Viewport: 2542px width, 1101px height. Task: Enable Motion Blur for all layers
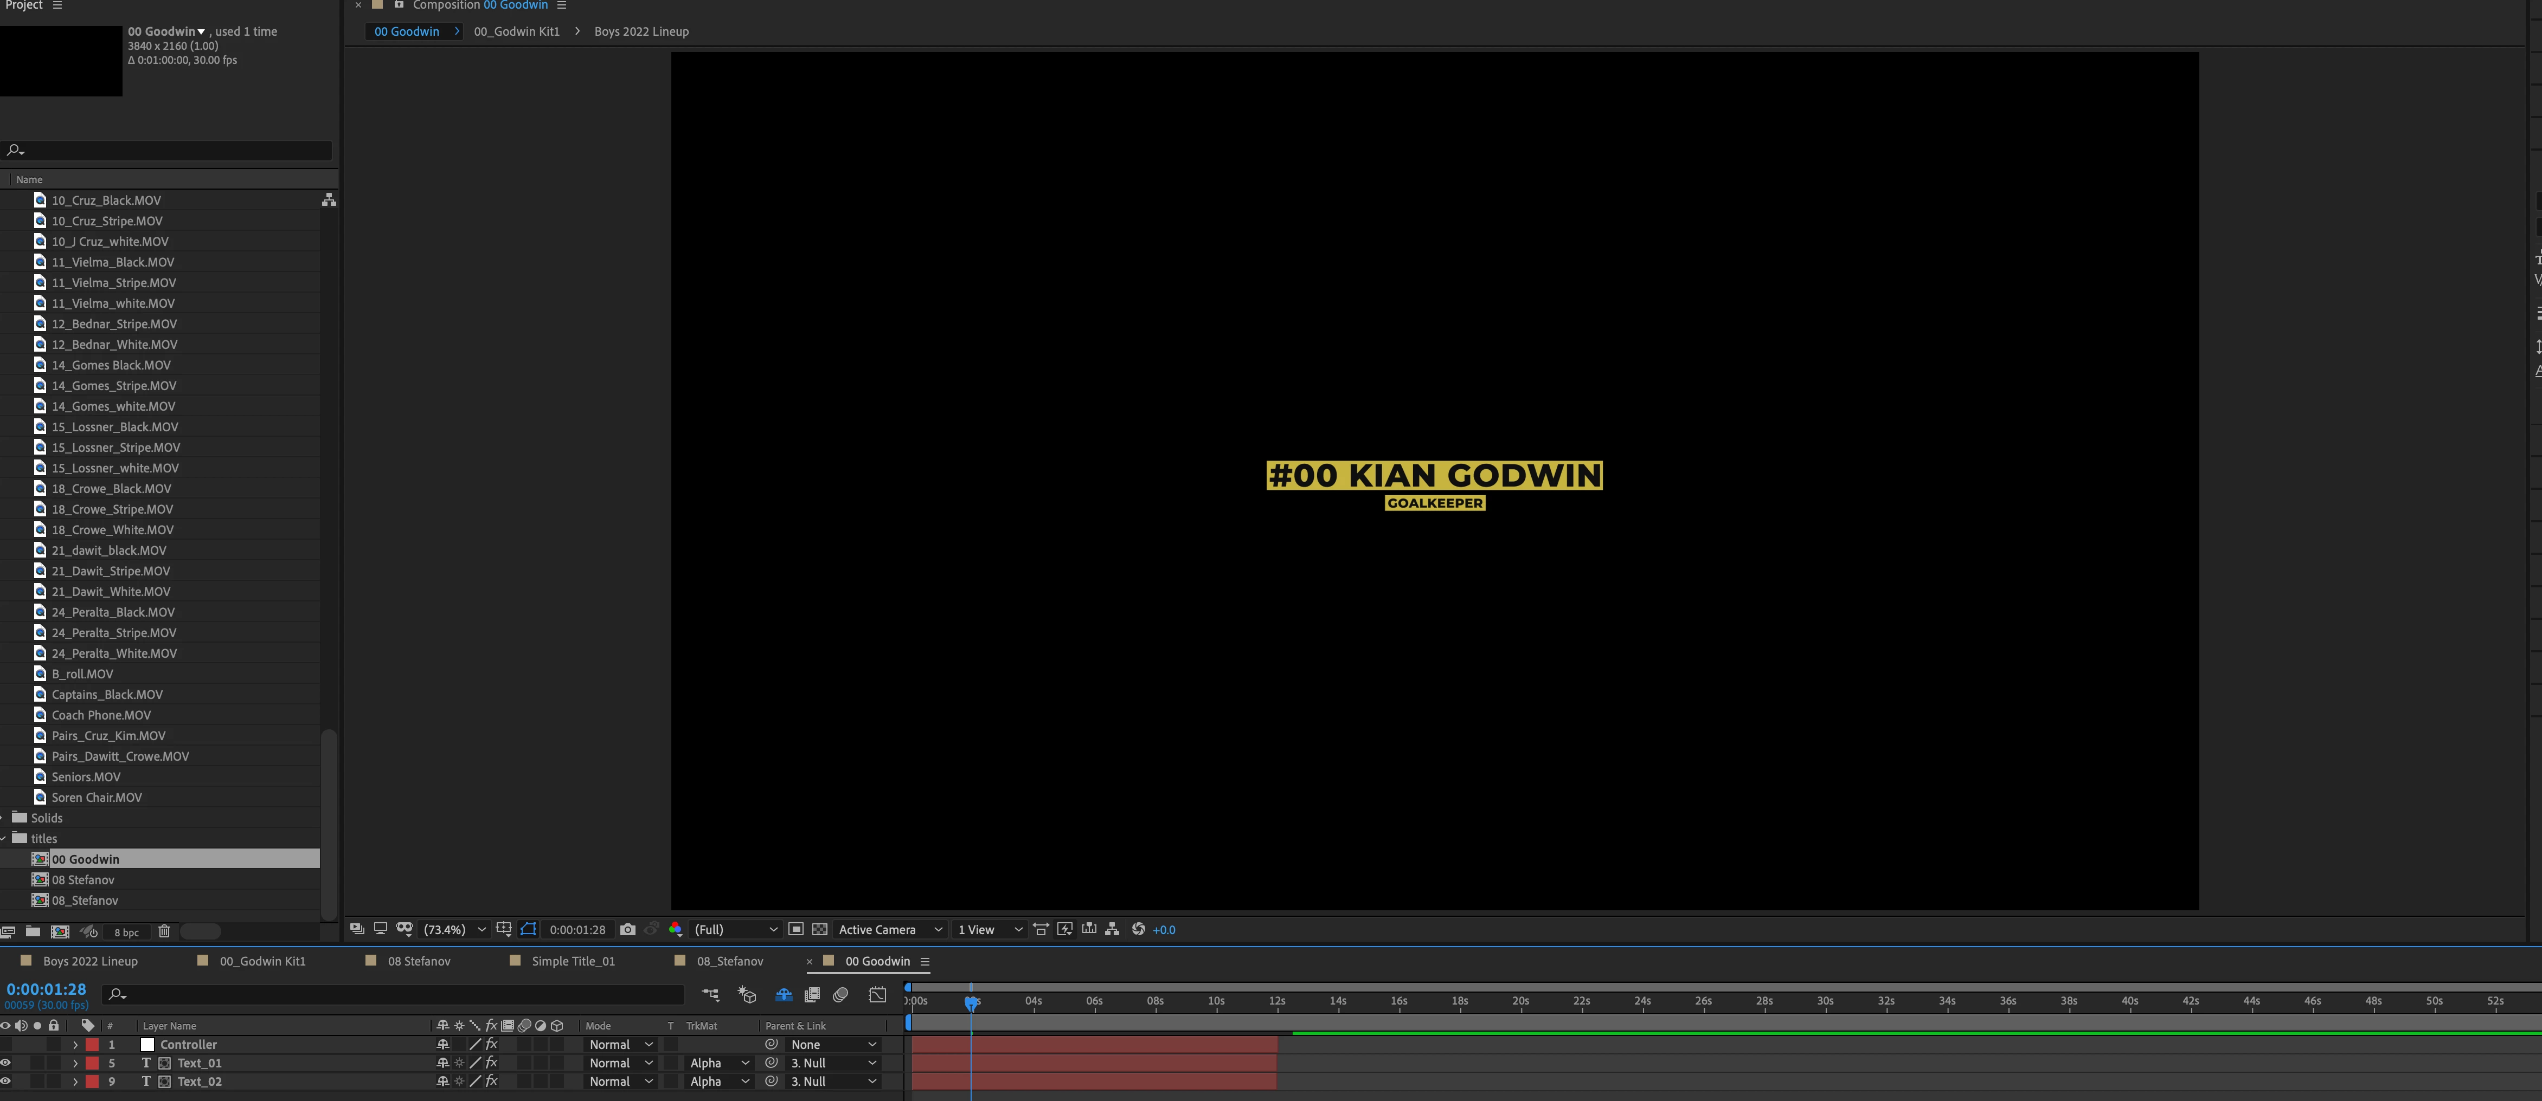coord(841,995)
